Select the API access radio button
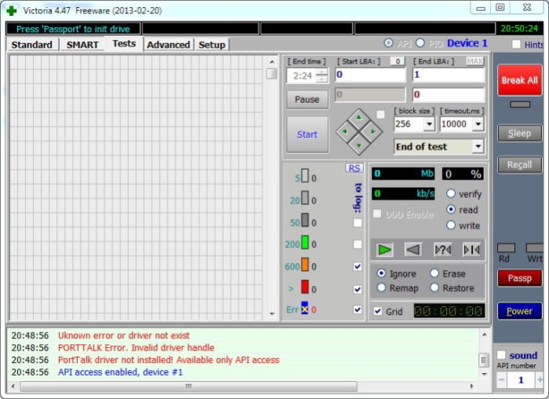The height and width of the screenshot is (399, 549). coord(388,42)
